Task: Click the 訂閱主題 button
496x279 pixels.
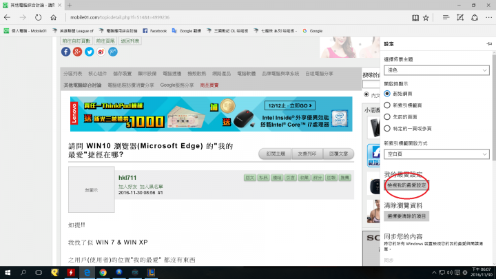Action: click(276, 154)
